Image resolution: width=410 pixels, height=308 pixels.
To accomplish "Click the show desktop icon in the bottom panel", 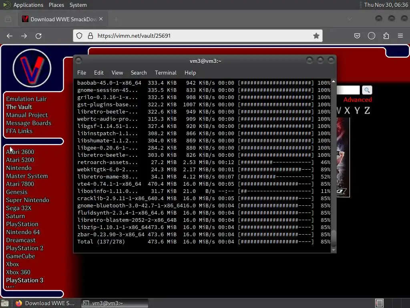I will click(5, 303).
